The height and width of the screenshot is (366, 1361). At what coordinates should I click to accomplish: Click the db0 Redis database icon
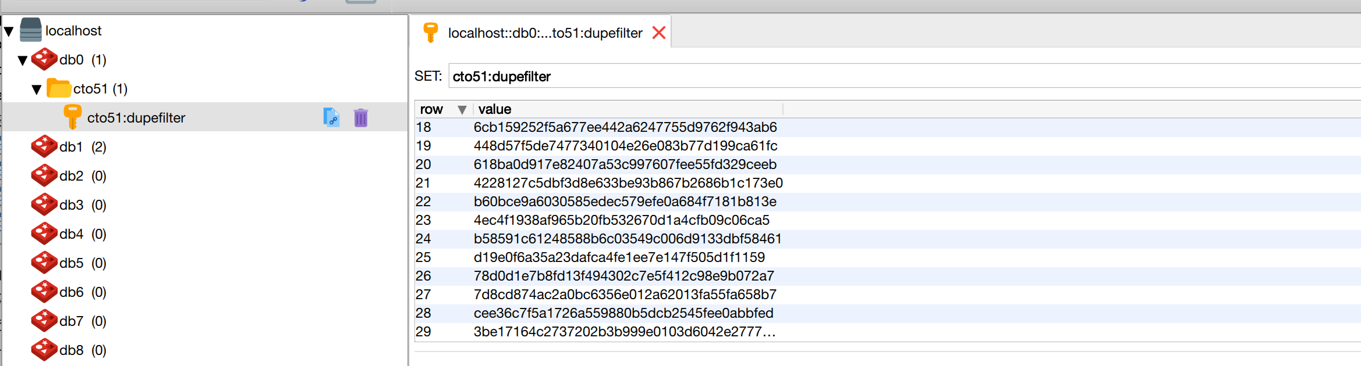44,59
